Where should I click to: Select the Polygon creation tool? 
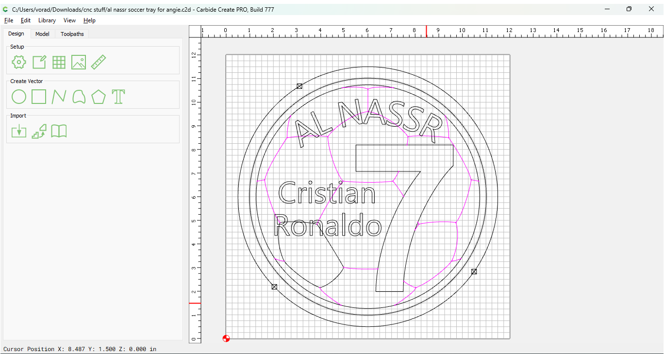coord(99,97)
